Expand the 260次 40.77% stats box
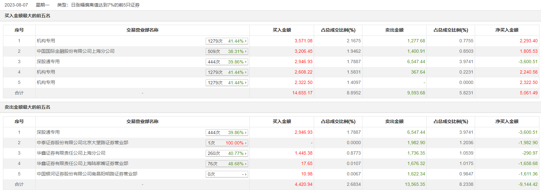 (227, 153)
